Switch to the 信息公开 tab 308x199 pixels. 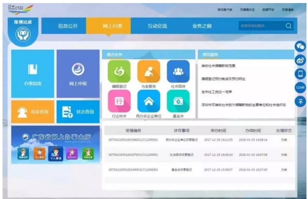click(64, 26)
